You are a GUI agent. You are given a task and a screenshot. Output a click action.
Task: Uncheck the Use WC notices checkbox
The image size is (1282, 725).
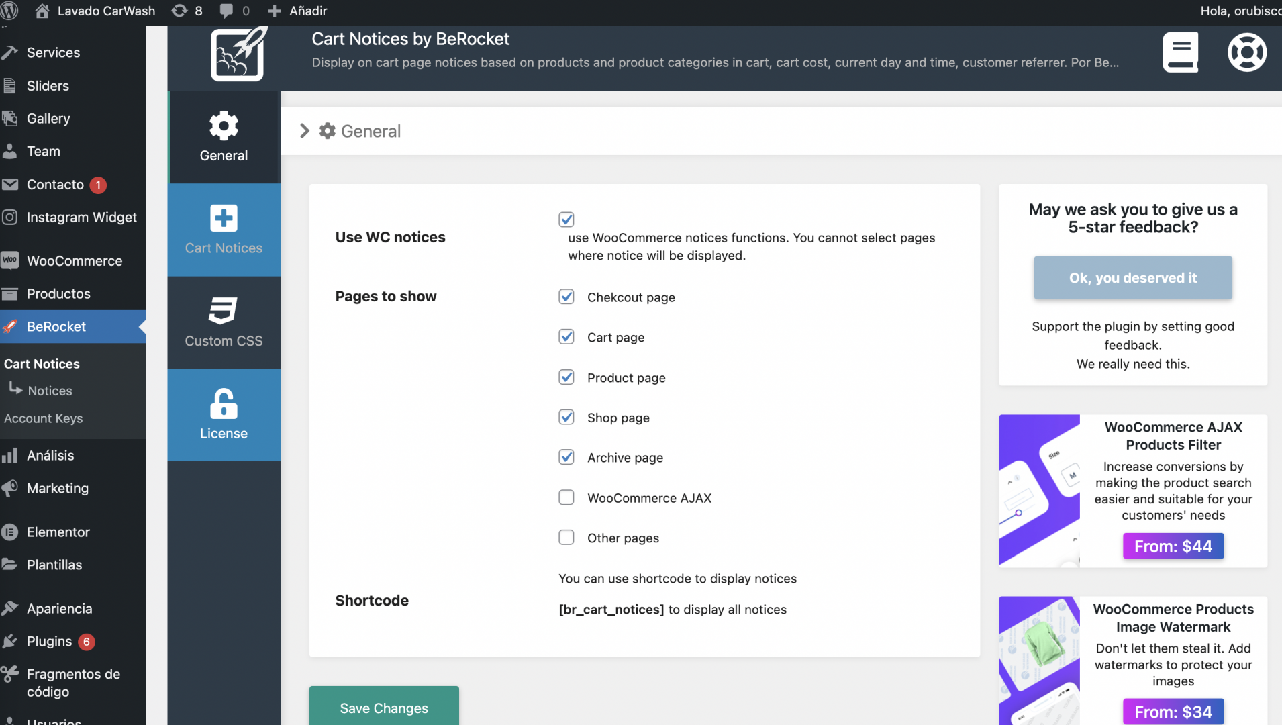[566, 220]
